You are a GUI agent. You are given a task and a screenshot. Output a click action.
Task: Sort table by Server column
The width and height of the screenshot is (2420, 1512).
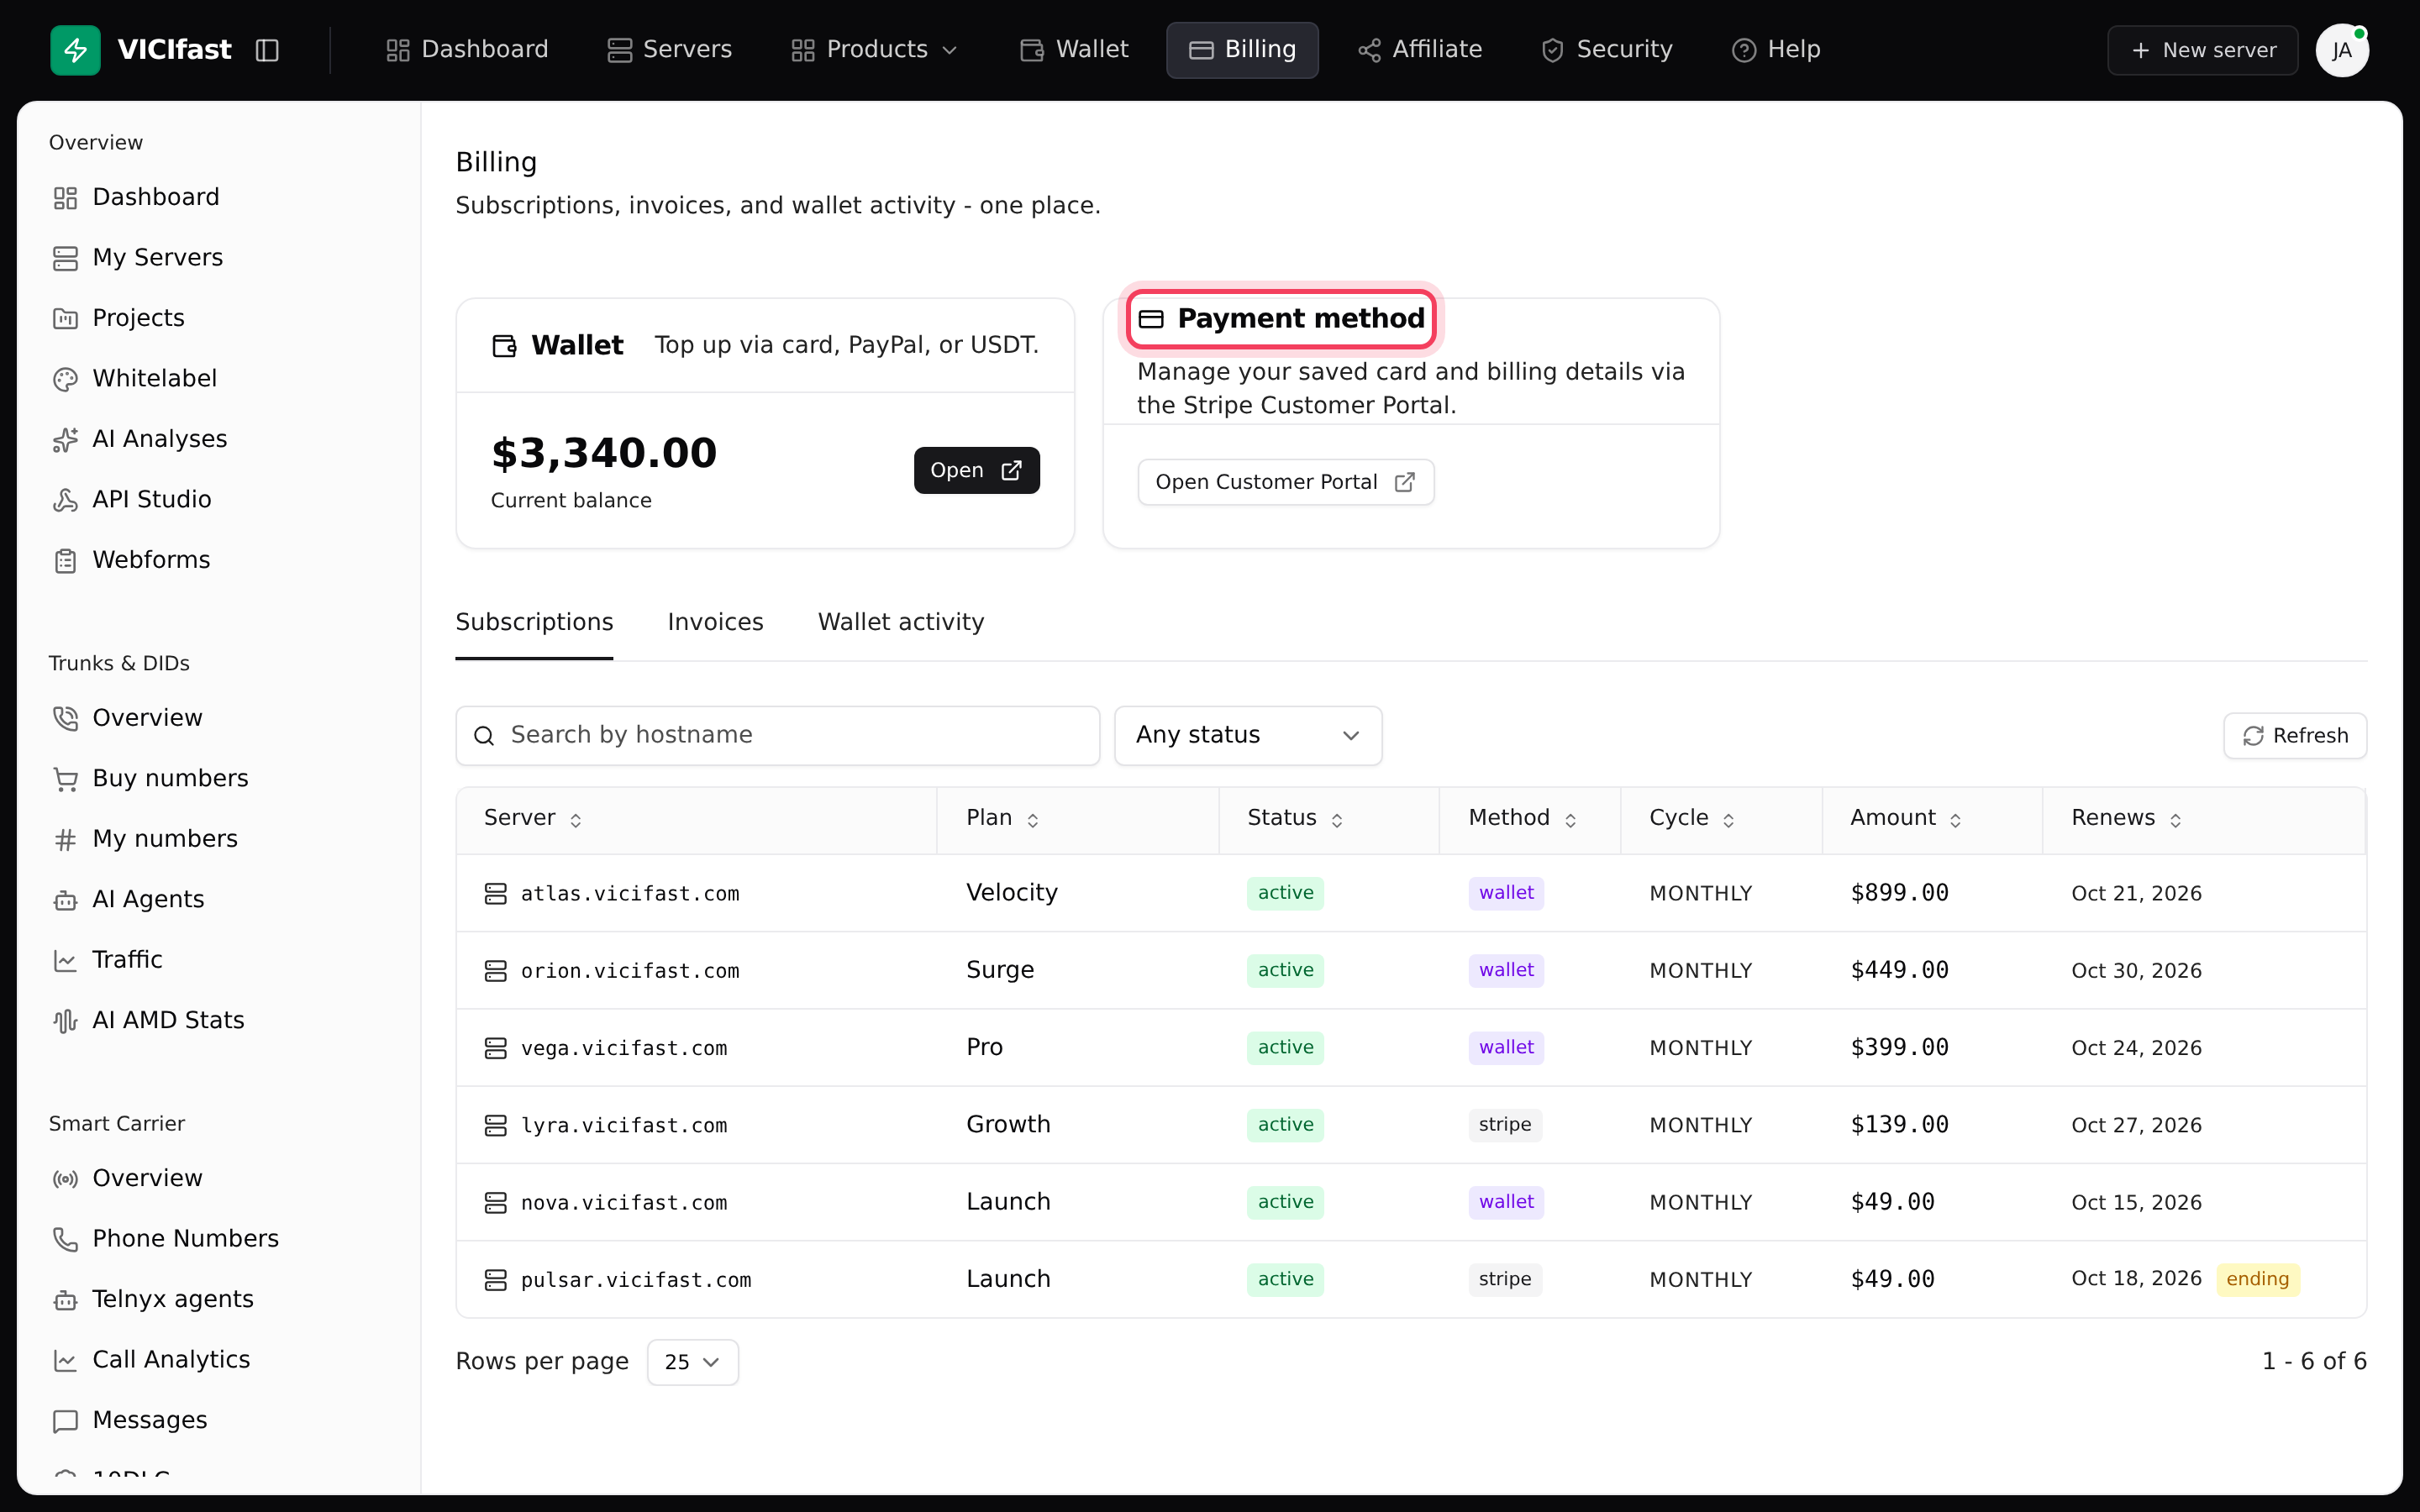533,819
